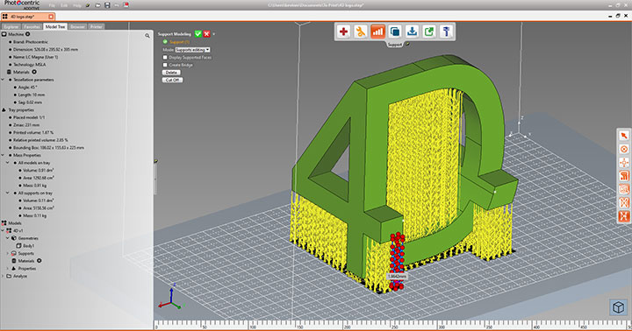The height and width of the screenshot is (331, 632).
Task: Switch to the Browser tab
Action: 77,26
